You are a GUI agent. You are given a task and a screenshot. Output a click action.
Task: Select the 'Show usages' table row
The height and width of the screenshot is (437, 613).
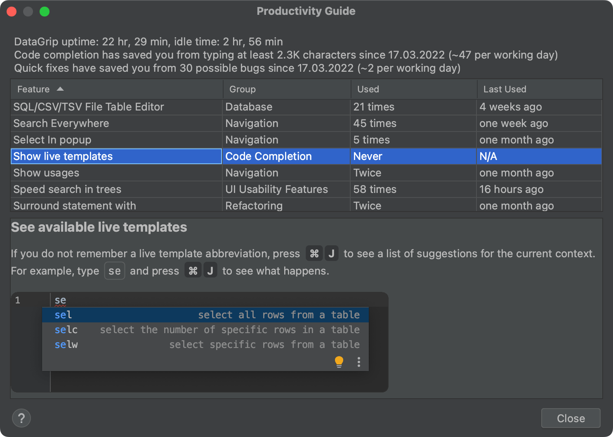116,173
